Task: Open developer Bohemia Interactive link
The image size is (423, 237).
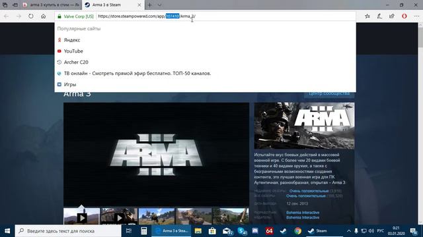Action: point(303,212)
